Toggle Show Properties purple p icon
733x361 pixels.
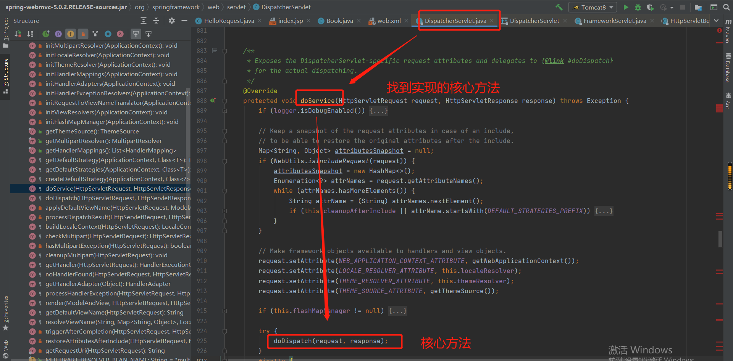(58, 34)
